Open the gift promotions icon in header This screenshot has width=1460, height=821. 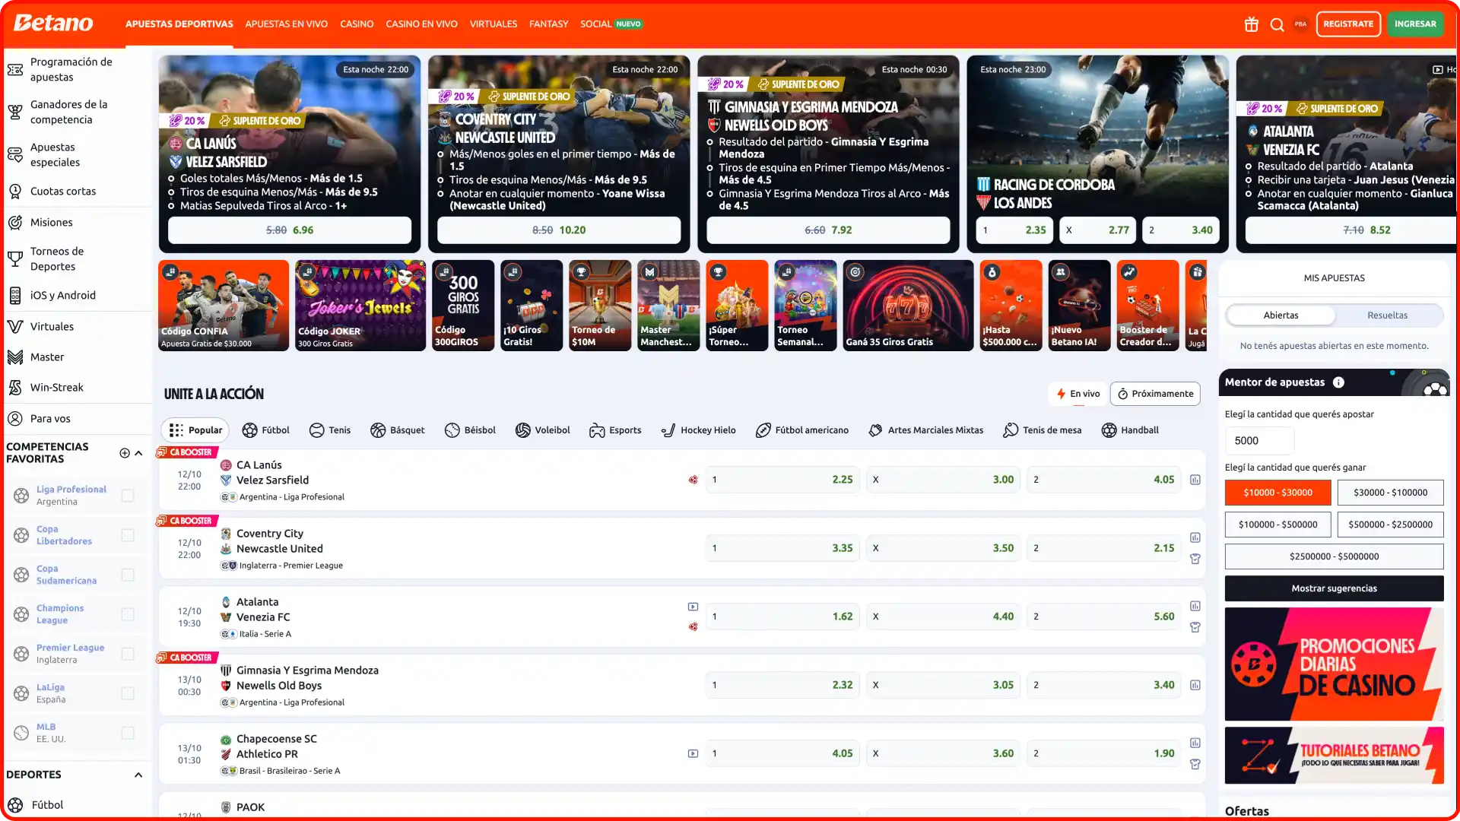pyautogui.click(x=1251, y=24)
